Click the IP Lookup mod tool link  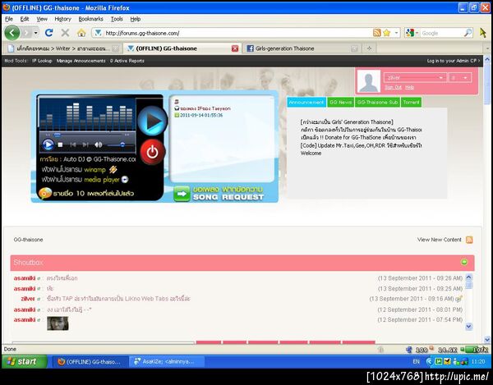coord(42,61)
